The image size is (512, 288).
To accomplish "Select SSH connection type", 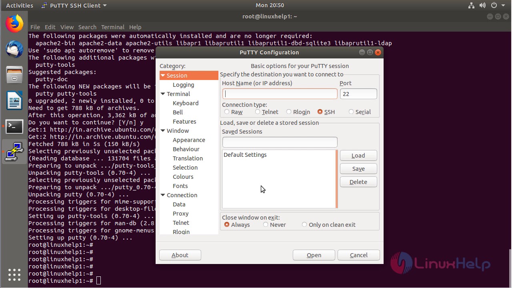I will coord(320,112).
